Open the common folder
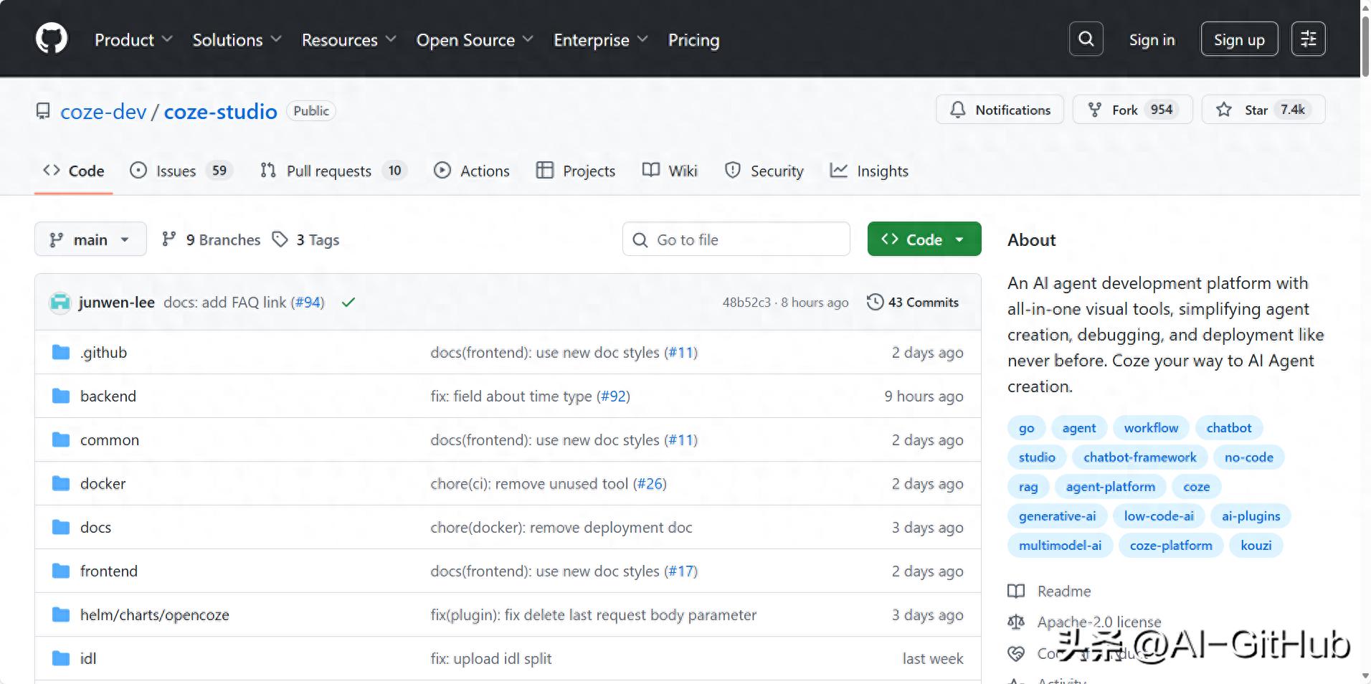Viewport: 1371px width, 684px height. click(110, 440)
